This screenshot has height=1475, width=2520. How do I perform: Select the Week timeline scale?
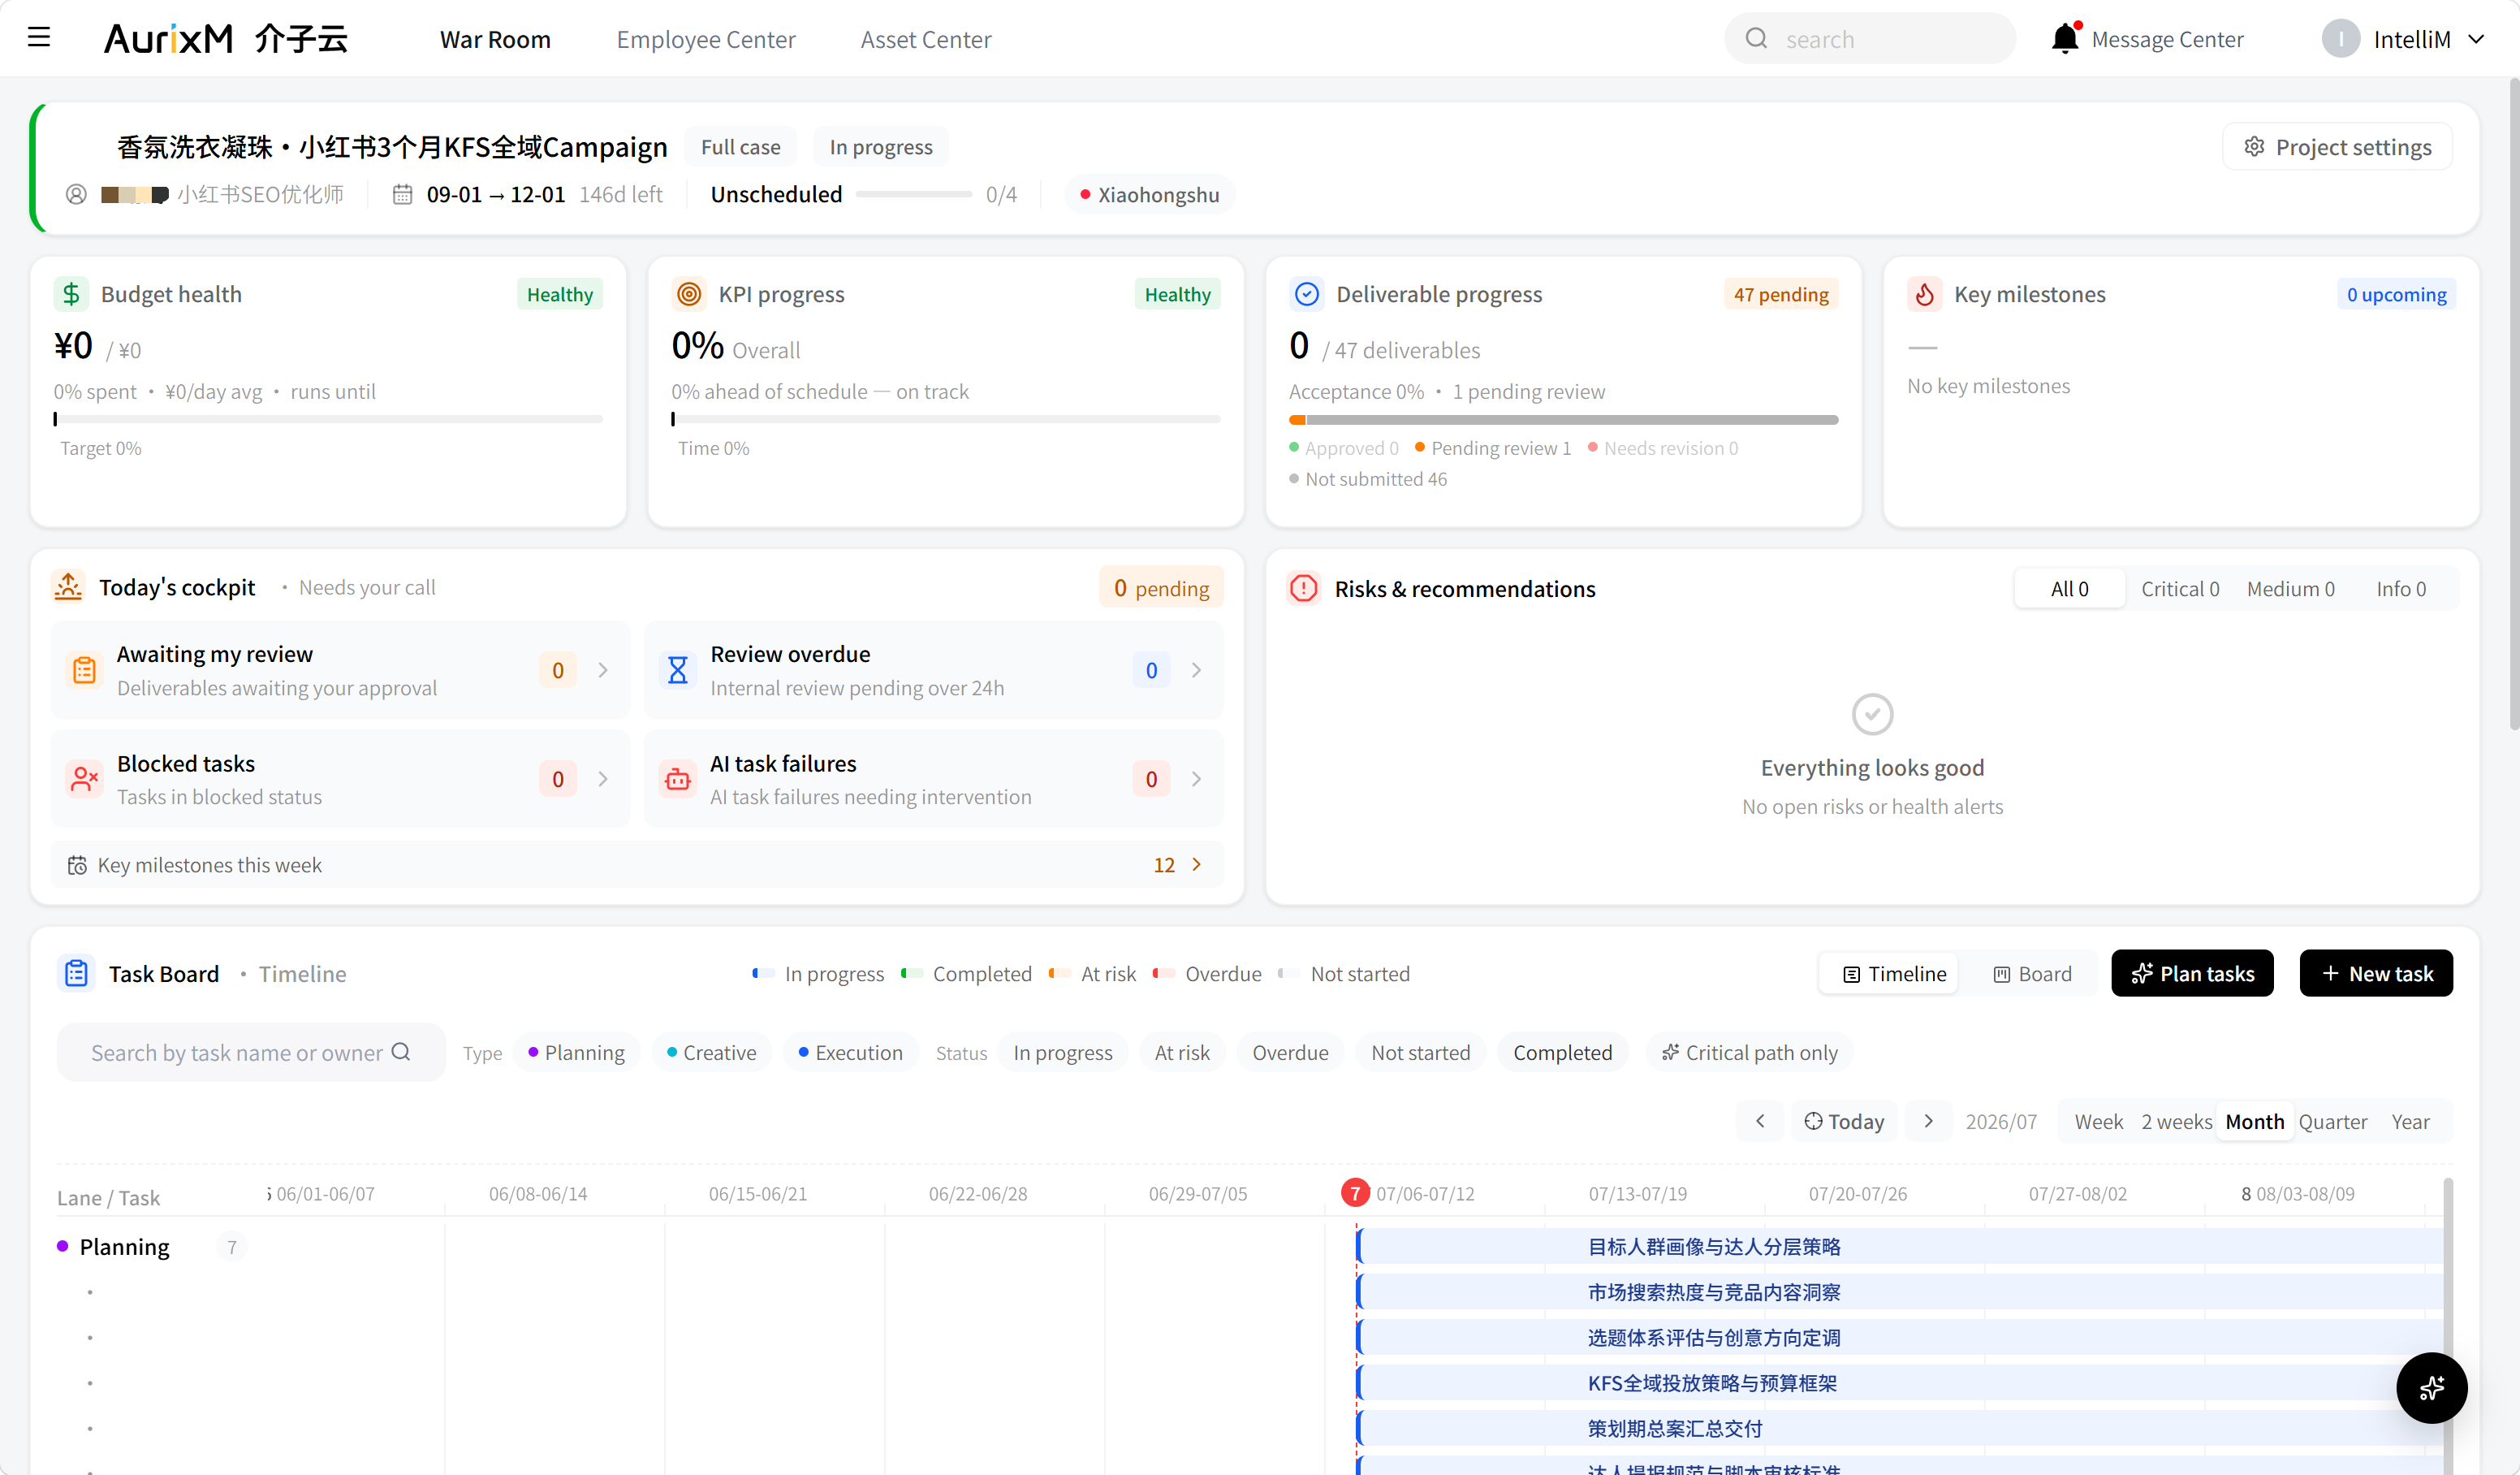point(2098,1122)
